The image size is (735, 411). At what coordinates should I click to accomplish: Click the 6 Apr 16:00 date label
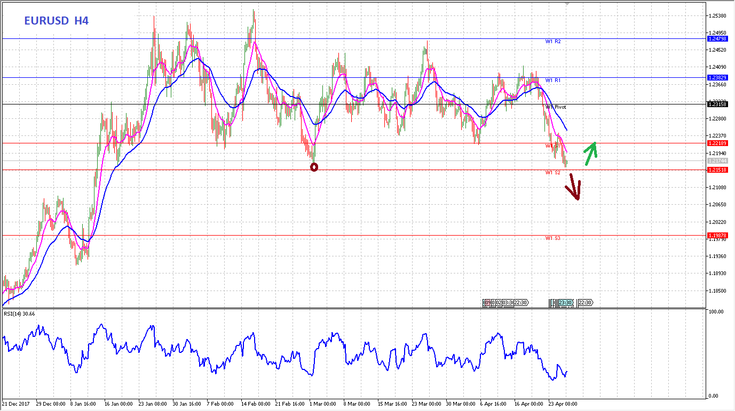(494, 405)
